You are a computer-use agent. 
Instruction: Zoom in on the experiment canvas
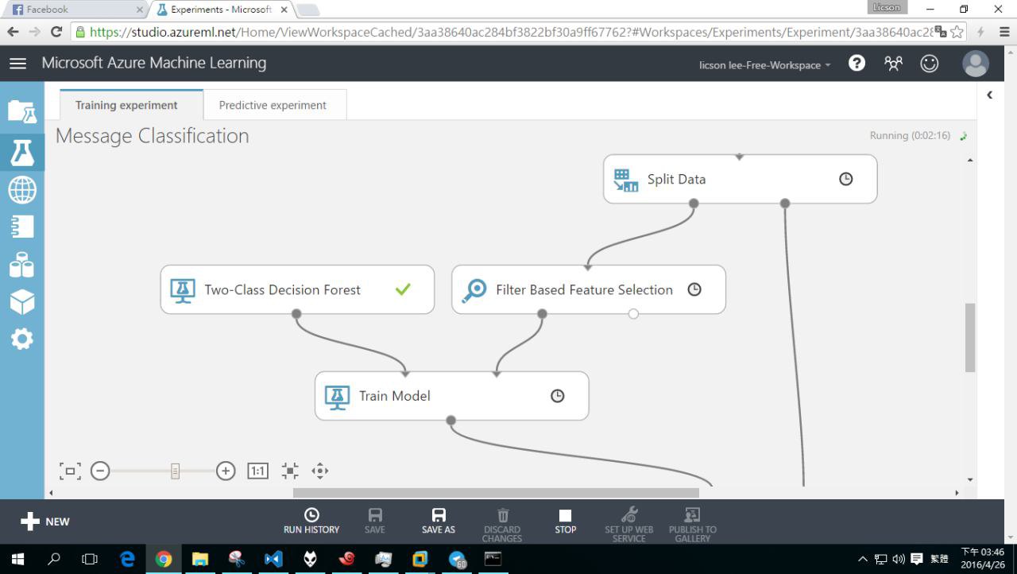(x=226, y=471)
